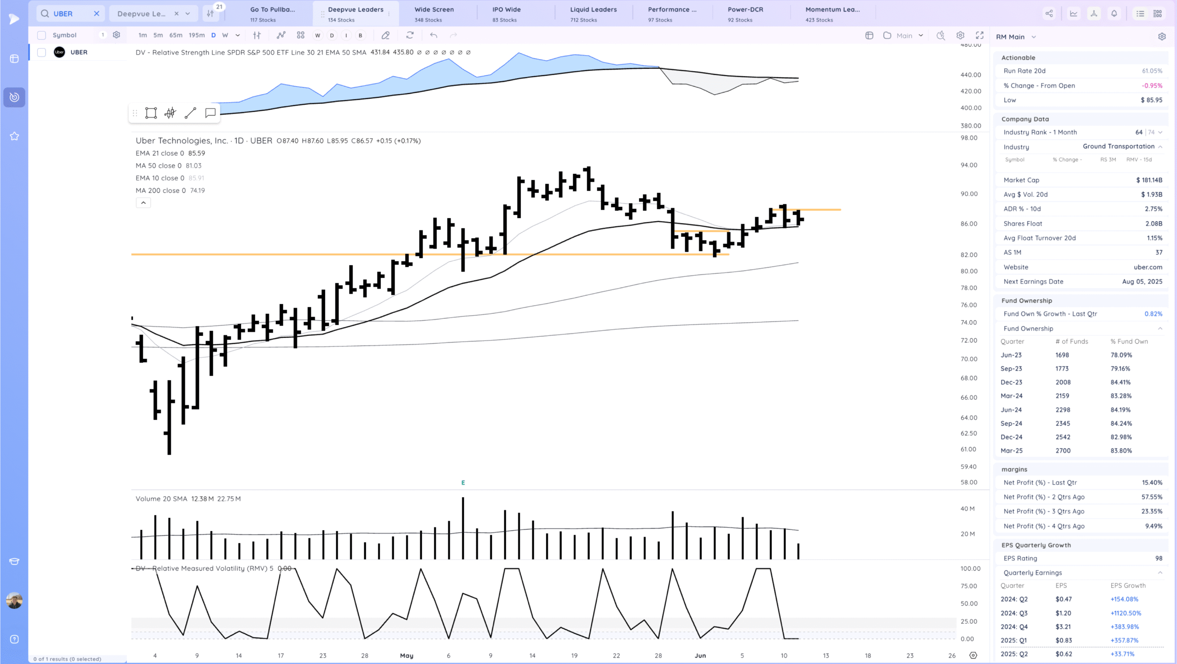Open the comment annotation tool

(210, 113)
